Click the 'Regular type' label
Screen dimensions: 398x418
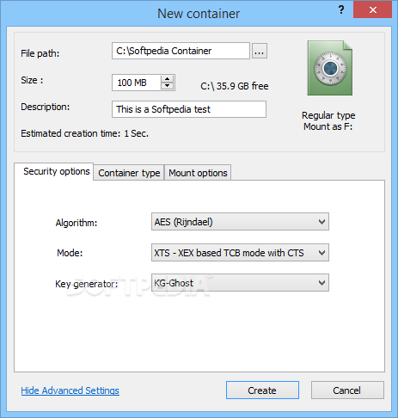click(328, 115)
